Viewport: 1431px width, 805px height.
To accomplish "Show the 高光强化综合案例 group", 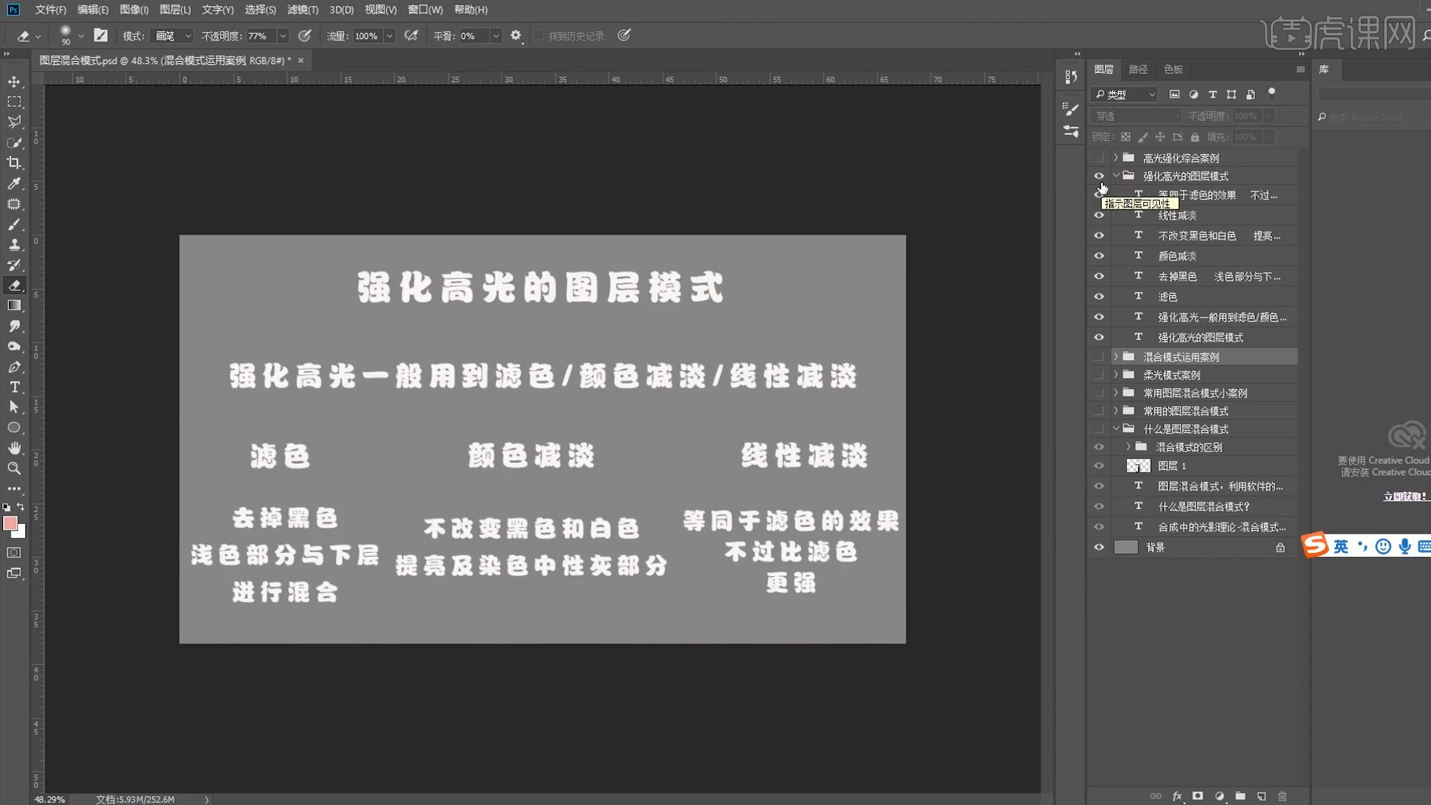I will [1099, 158].
